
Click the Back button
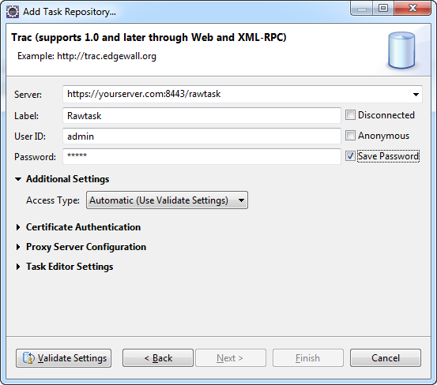(x=158, y=358)
